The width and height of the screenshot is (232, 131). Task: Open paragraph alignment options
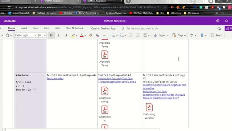[x=146, y=35]
